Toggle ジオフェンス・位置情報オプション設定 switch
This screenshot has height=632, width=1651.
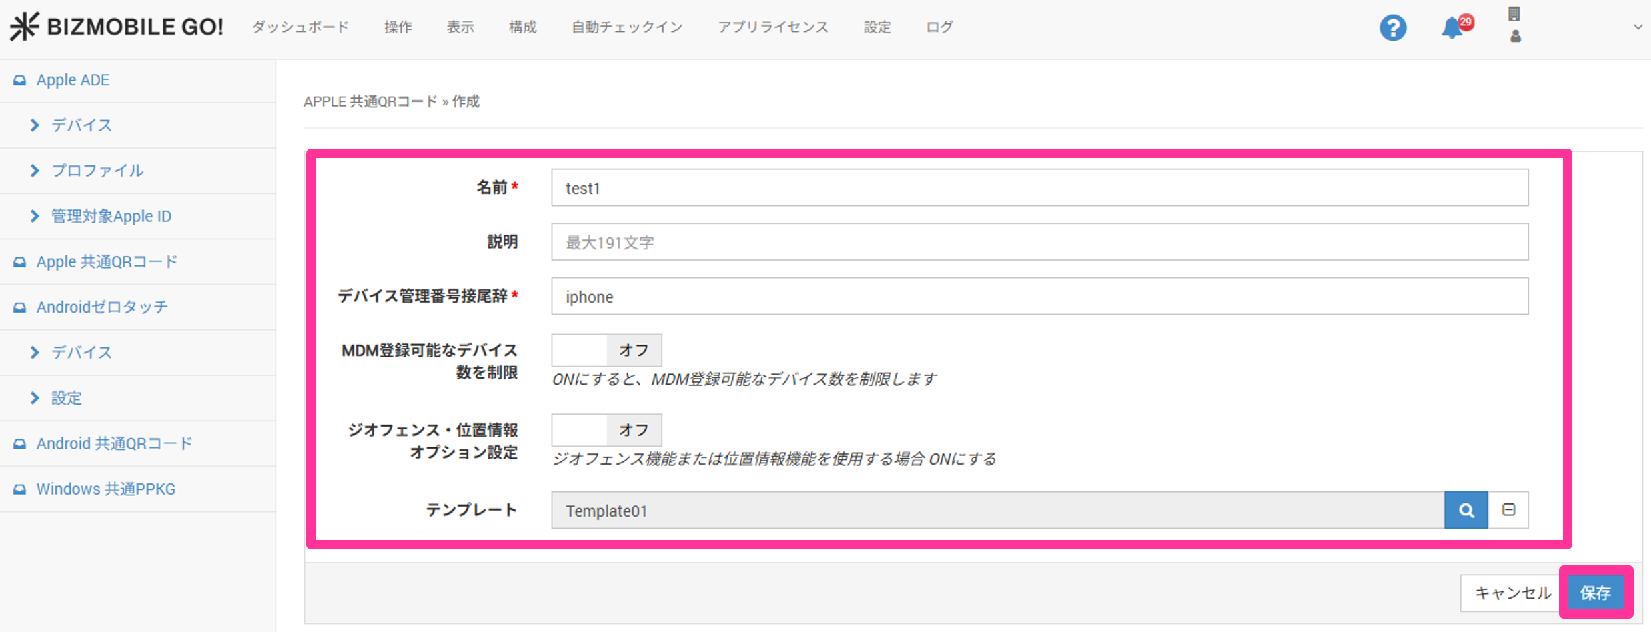click(x=606, y=431)
